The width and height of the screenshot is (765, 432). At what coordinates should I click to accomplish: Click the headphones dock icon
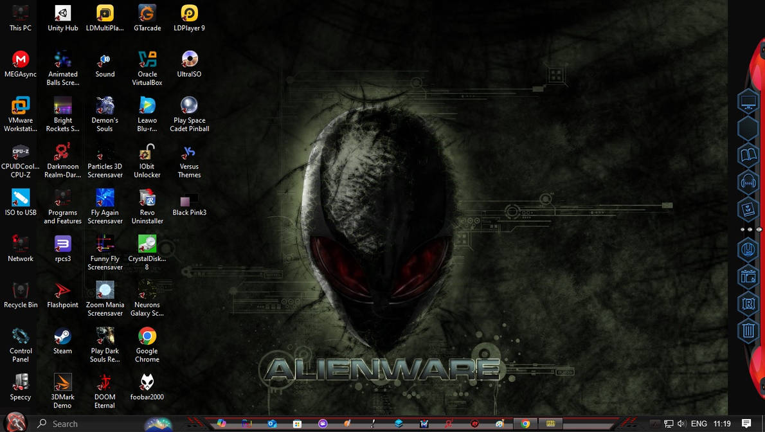point(748,182)
